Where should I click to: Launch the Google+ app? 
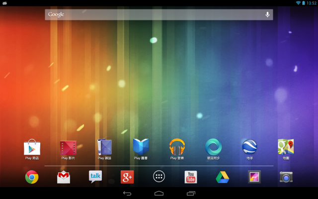coord(127,177)
